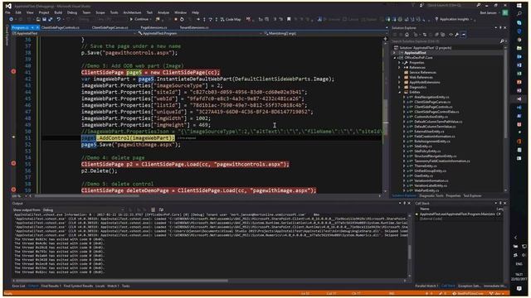Switch to ClientSidePageControls.cs tab
The height and width of the screenshot is (298, 531).
point(60,27)
